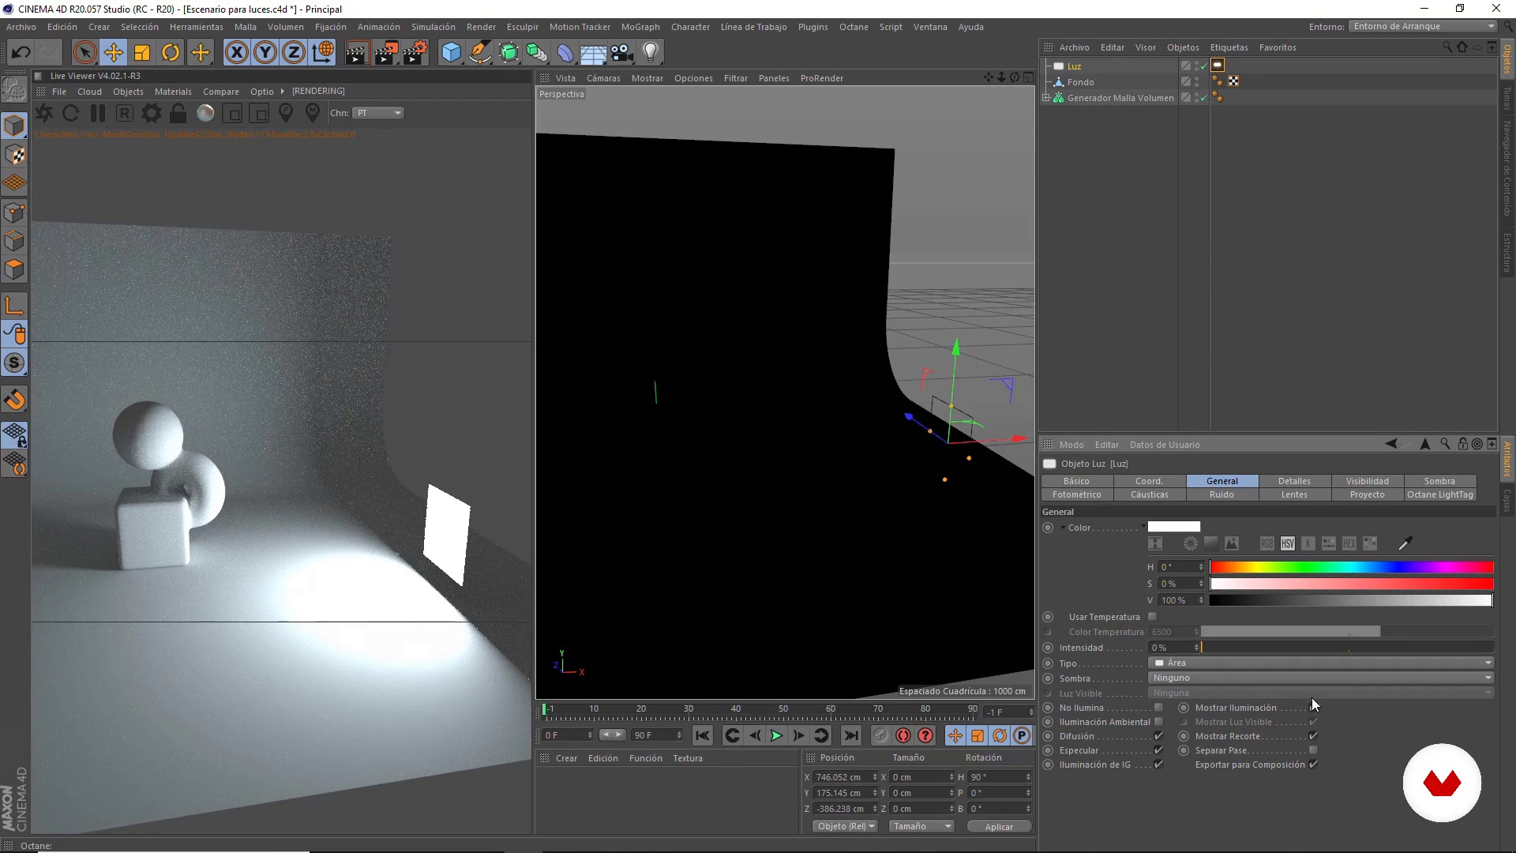The width and height of the screenshot is (1516, 853).
Task: Enable the No Ilumina checkbox
Action: click(1158, 708)
